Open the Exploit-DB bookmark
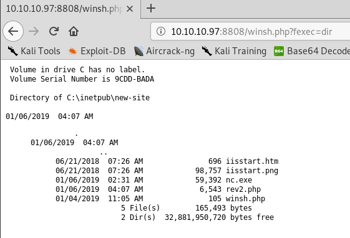Screen dimensions: 350x238 pos(97,51)
